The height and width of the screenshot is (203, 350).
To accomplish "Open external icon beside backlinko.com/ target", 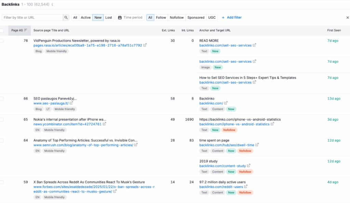I will (226, 103).
